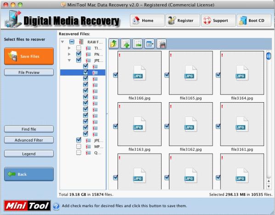Click the blue thumb of thumbnail scrollbar
The height and width of the screenshot is (215, 275).
click(269, 56)
